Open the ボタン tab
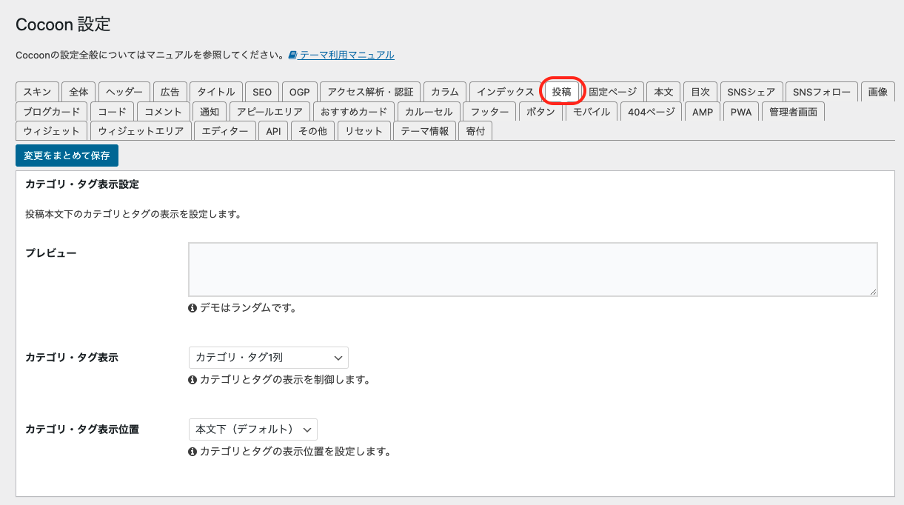 click(541, 112)
